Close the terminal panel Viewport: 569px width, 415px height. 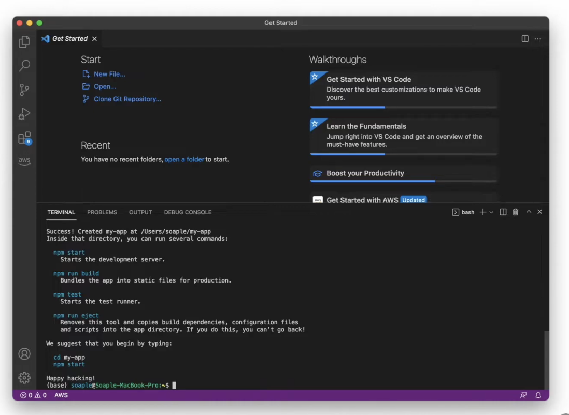pyautogui.click(x=539, y=212)
